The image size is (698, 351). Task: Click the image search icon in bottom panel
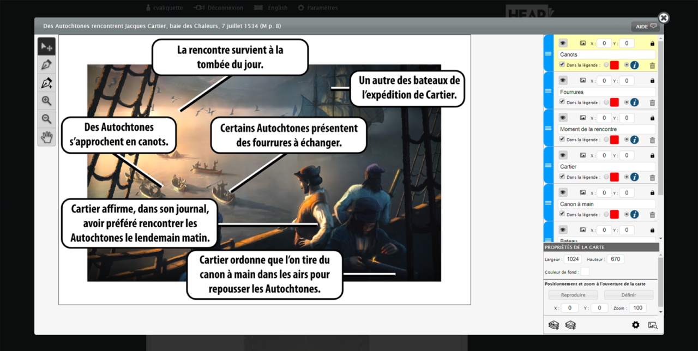coord(653,325)
